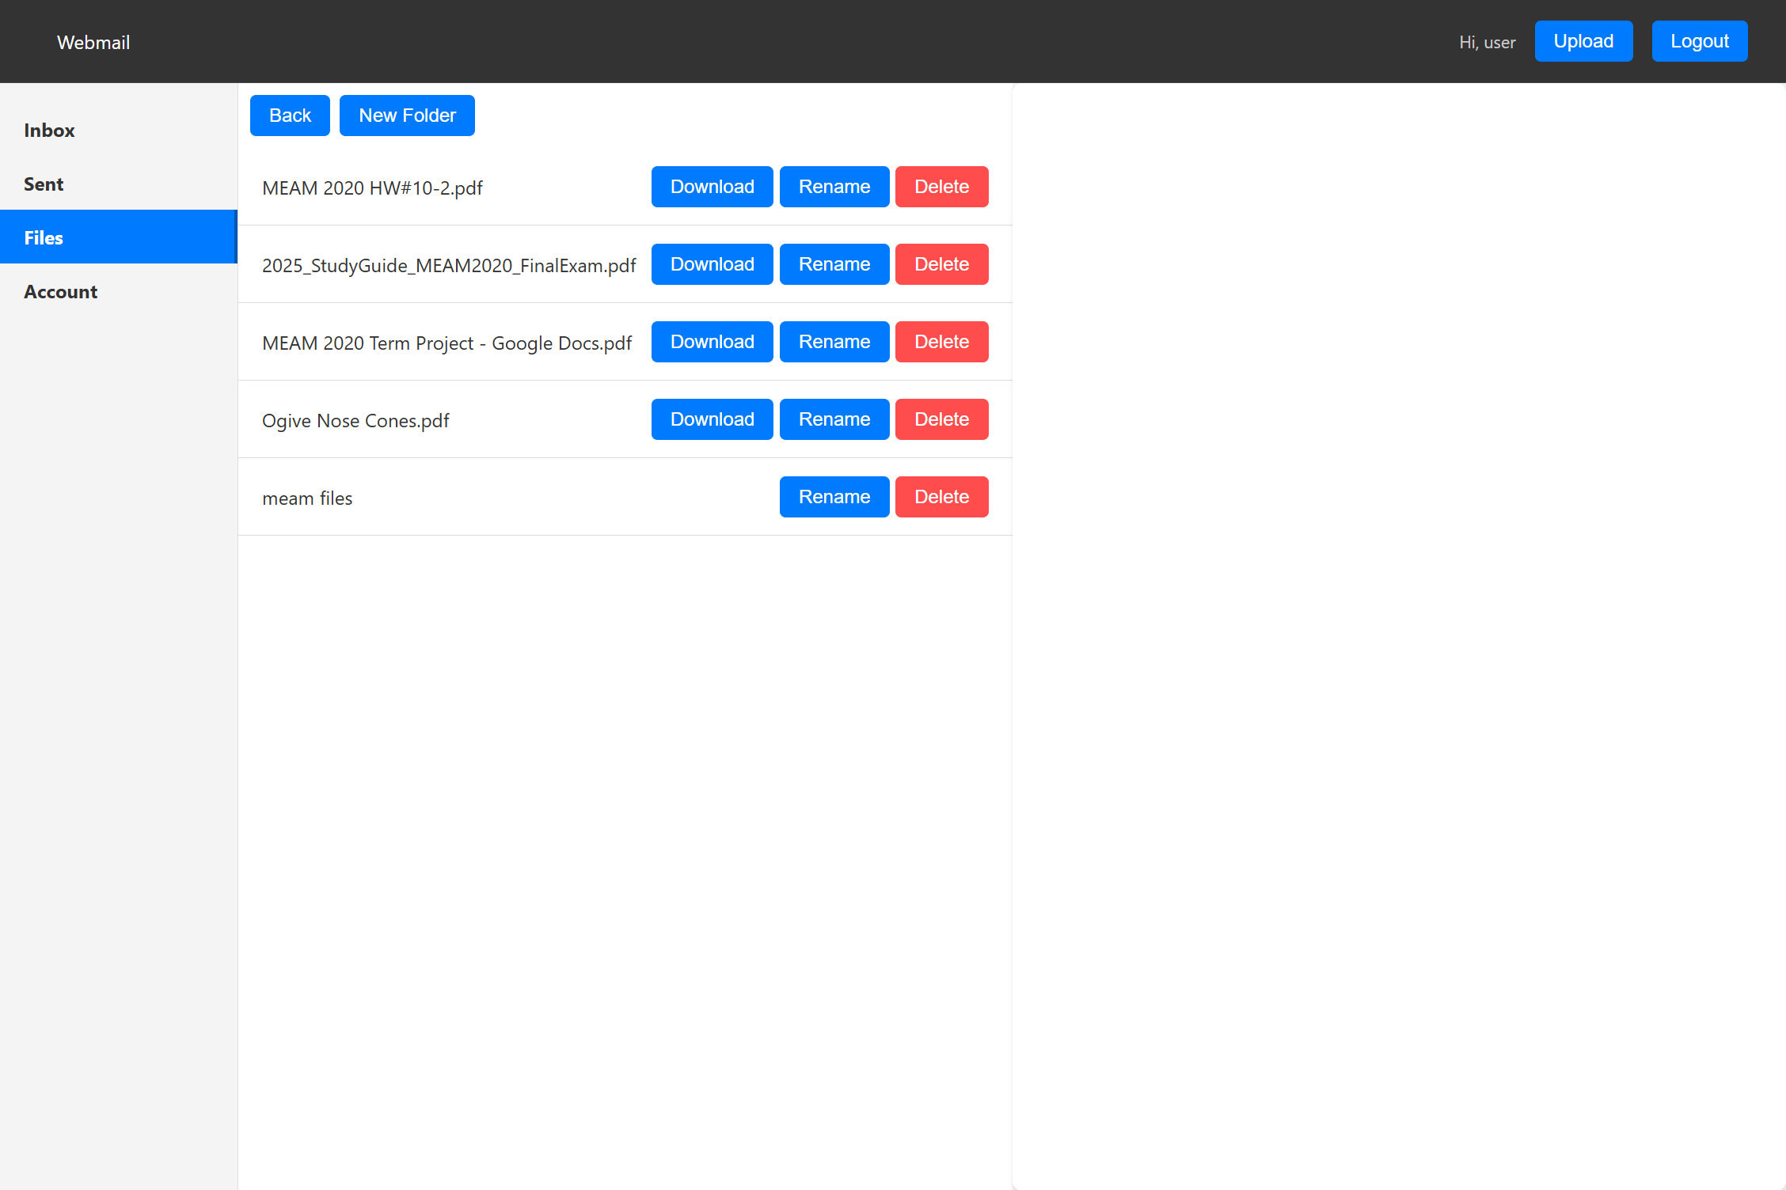Image resolution: width=1786 pixels, height=1190 pixels.
Task: Download MEAM 2020 HW#10-2.pdf
Action: click(712, 187)
